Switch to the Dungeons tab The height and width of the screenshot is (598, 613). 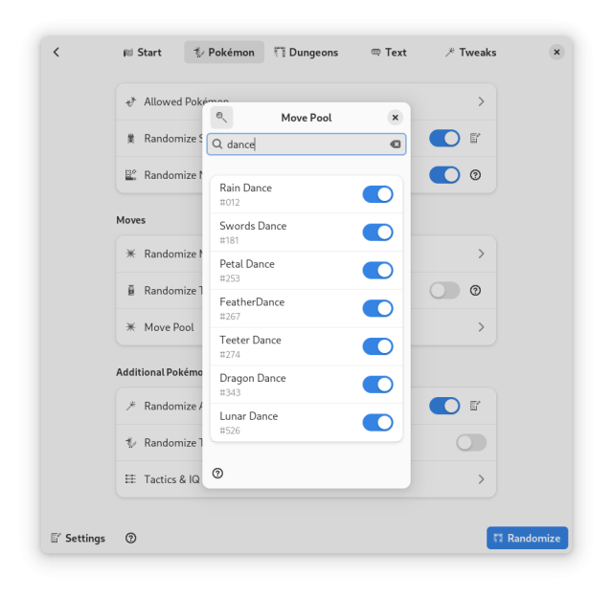[306, 53]
